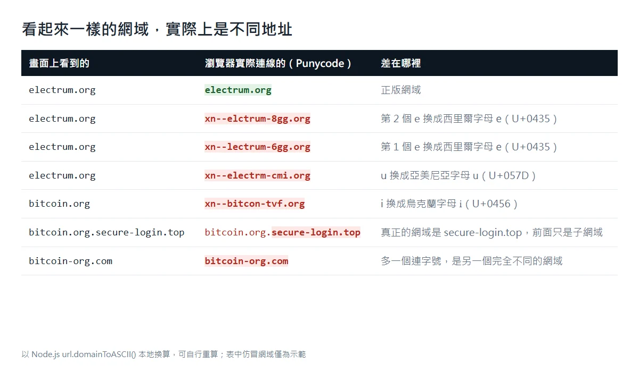Click the 多一個連字號 description cell
The width and height of the screenshot is (639, 372).
(x=472, y=261)
